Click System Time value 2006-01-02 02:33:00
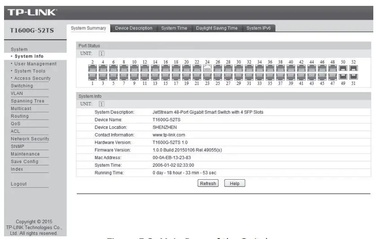 coord(173,165)
